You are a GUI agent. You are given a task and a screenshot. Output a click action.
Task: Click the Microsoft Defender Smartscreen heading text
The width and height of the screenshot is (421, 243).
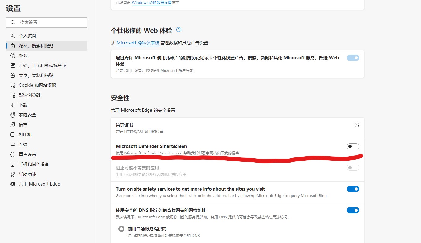151,146
